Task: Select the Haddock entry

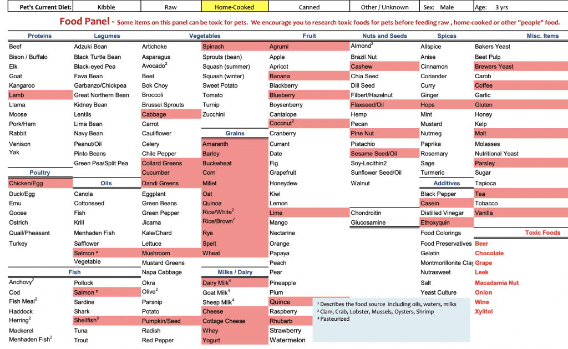Action: pos(21,311)
